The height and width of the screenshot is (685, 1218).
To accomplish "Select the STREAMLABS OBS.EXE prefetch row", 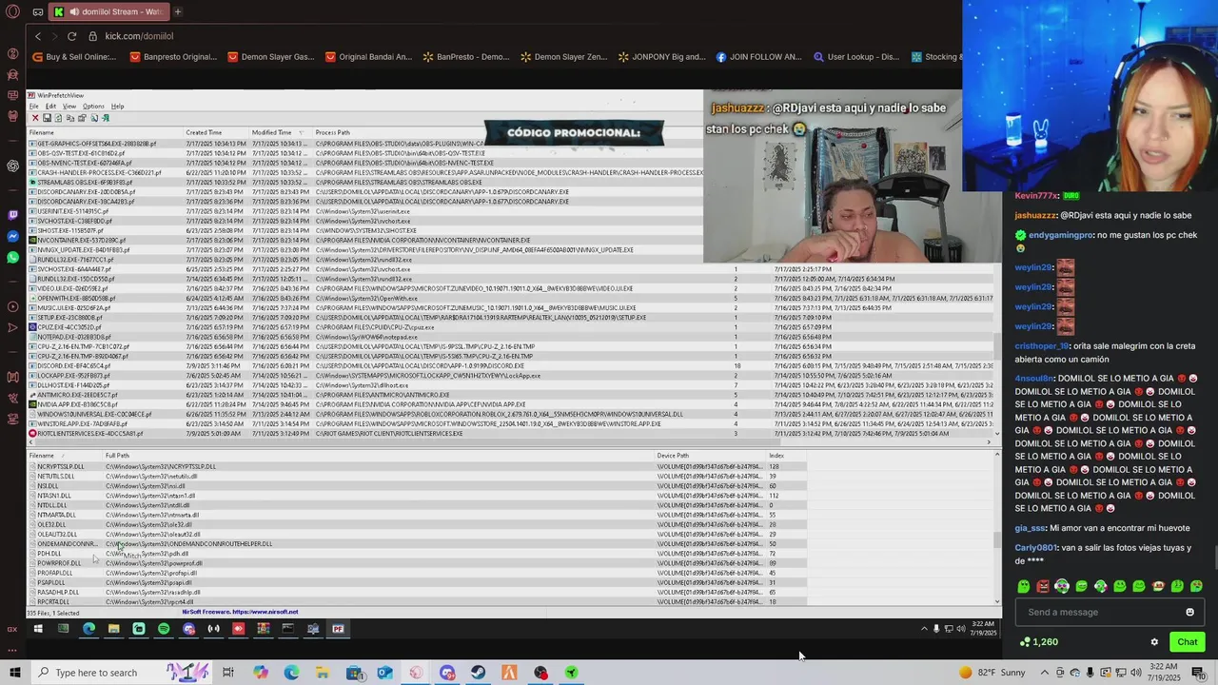I will pos(366,182).
